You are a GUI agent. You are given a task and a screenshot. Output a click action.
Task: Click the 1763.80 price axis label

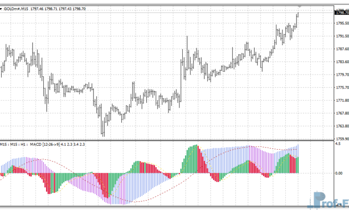pyautogui.click(x=342, y=126)
